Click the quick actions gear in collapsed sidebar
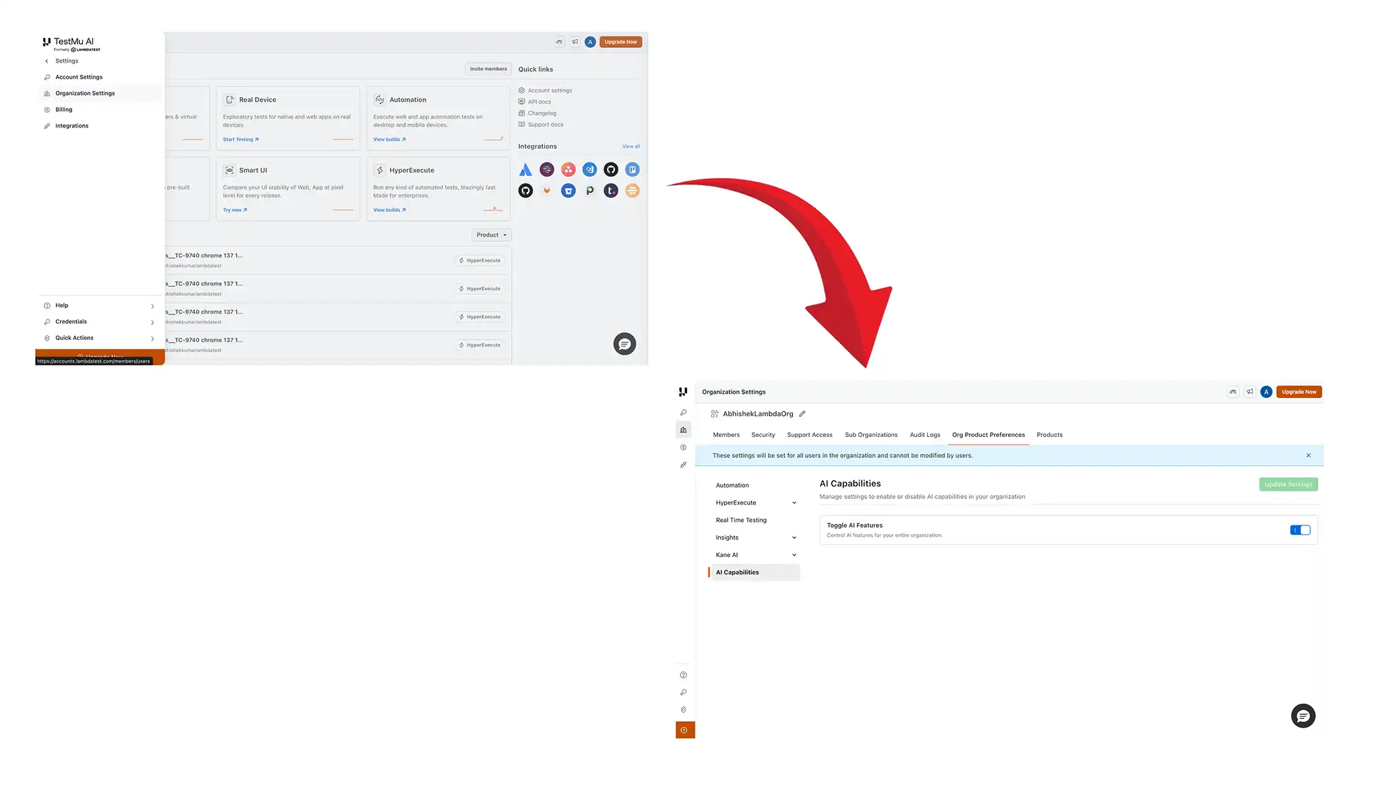1381x791 pixels. (684, 710)
